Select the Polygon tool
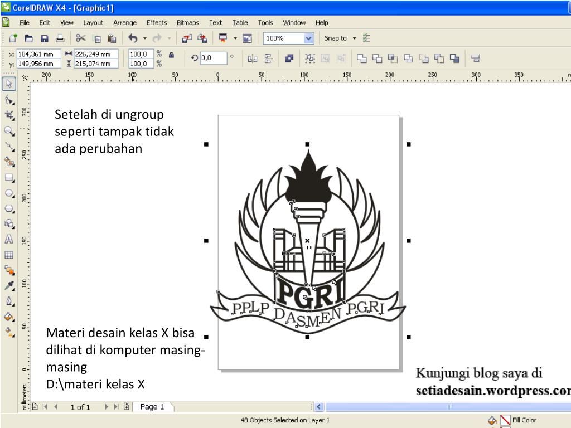571x428 pixels. pos(9,208)
